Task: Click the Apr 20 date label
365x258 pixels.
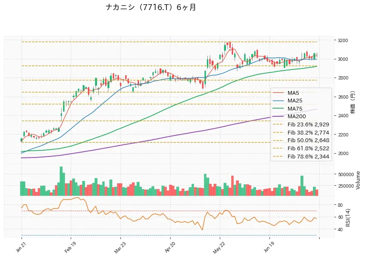Action: point(169,247)
